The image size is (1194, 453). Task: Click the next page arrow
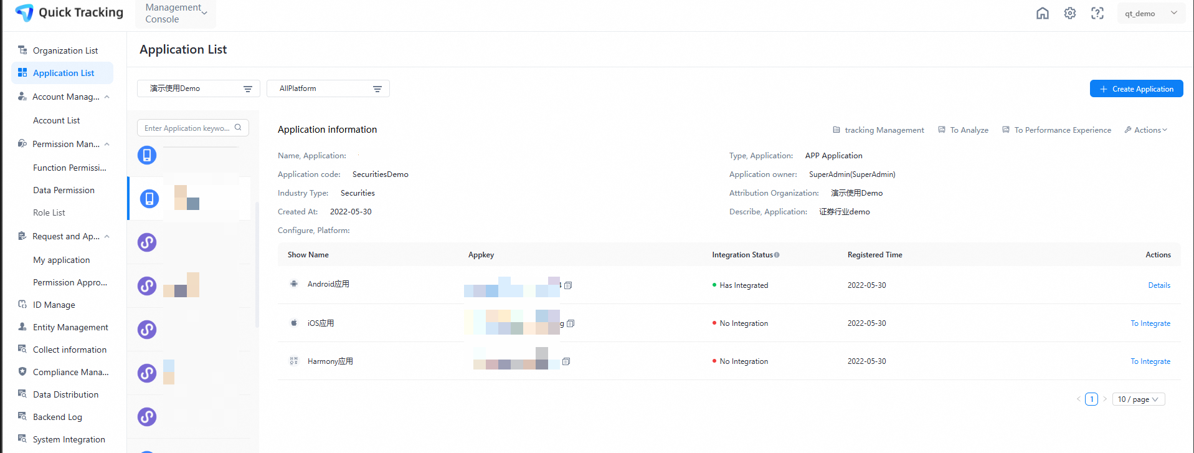[x=1105, y=399]
